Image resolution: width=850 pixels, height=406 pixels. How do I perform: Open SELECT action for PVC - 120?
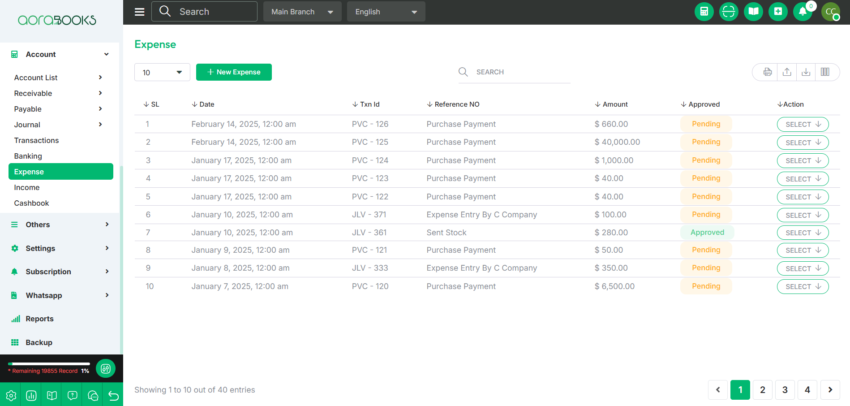[803, 286]
